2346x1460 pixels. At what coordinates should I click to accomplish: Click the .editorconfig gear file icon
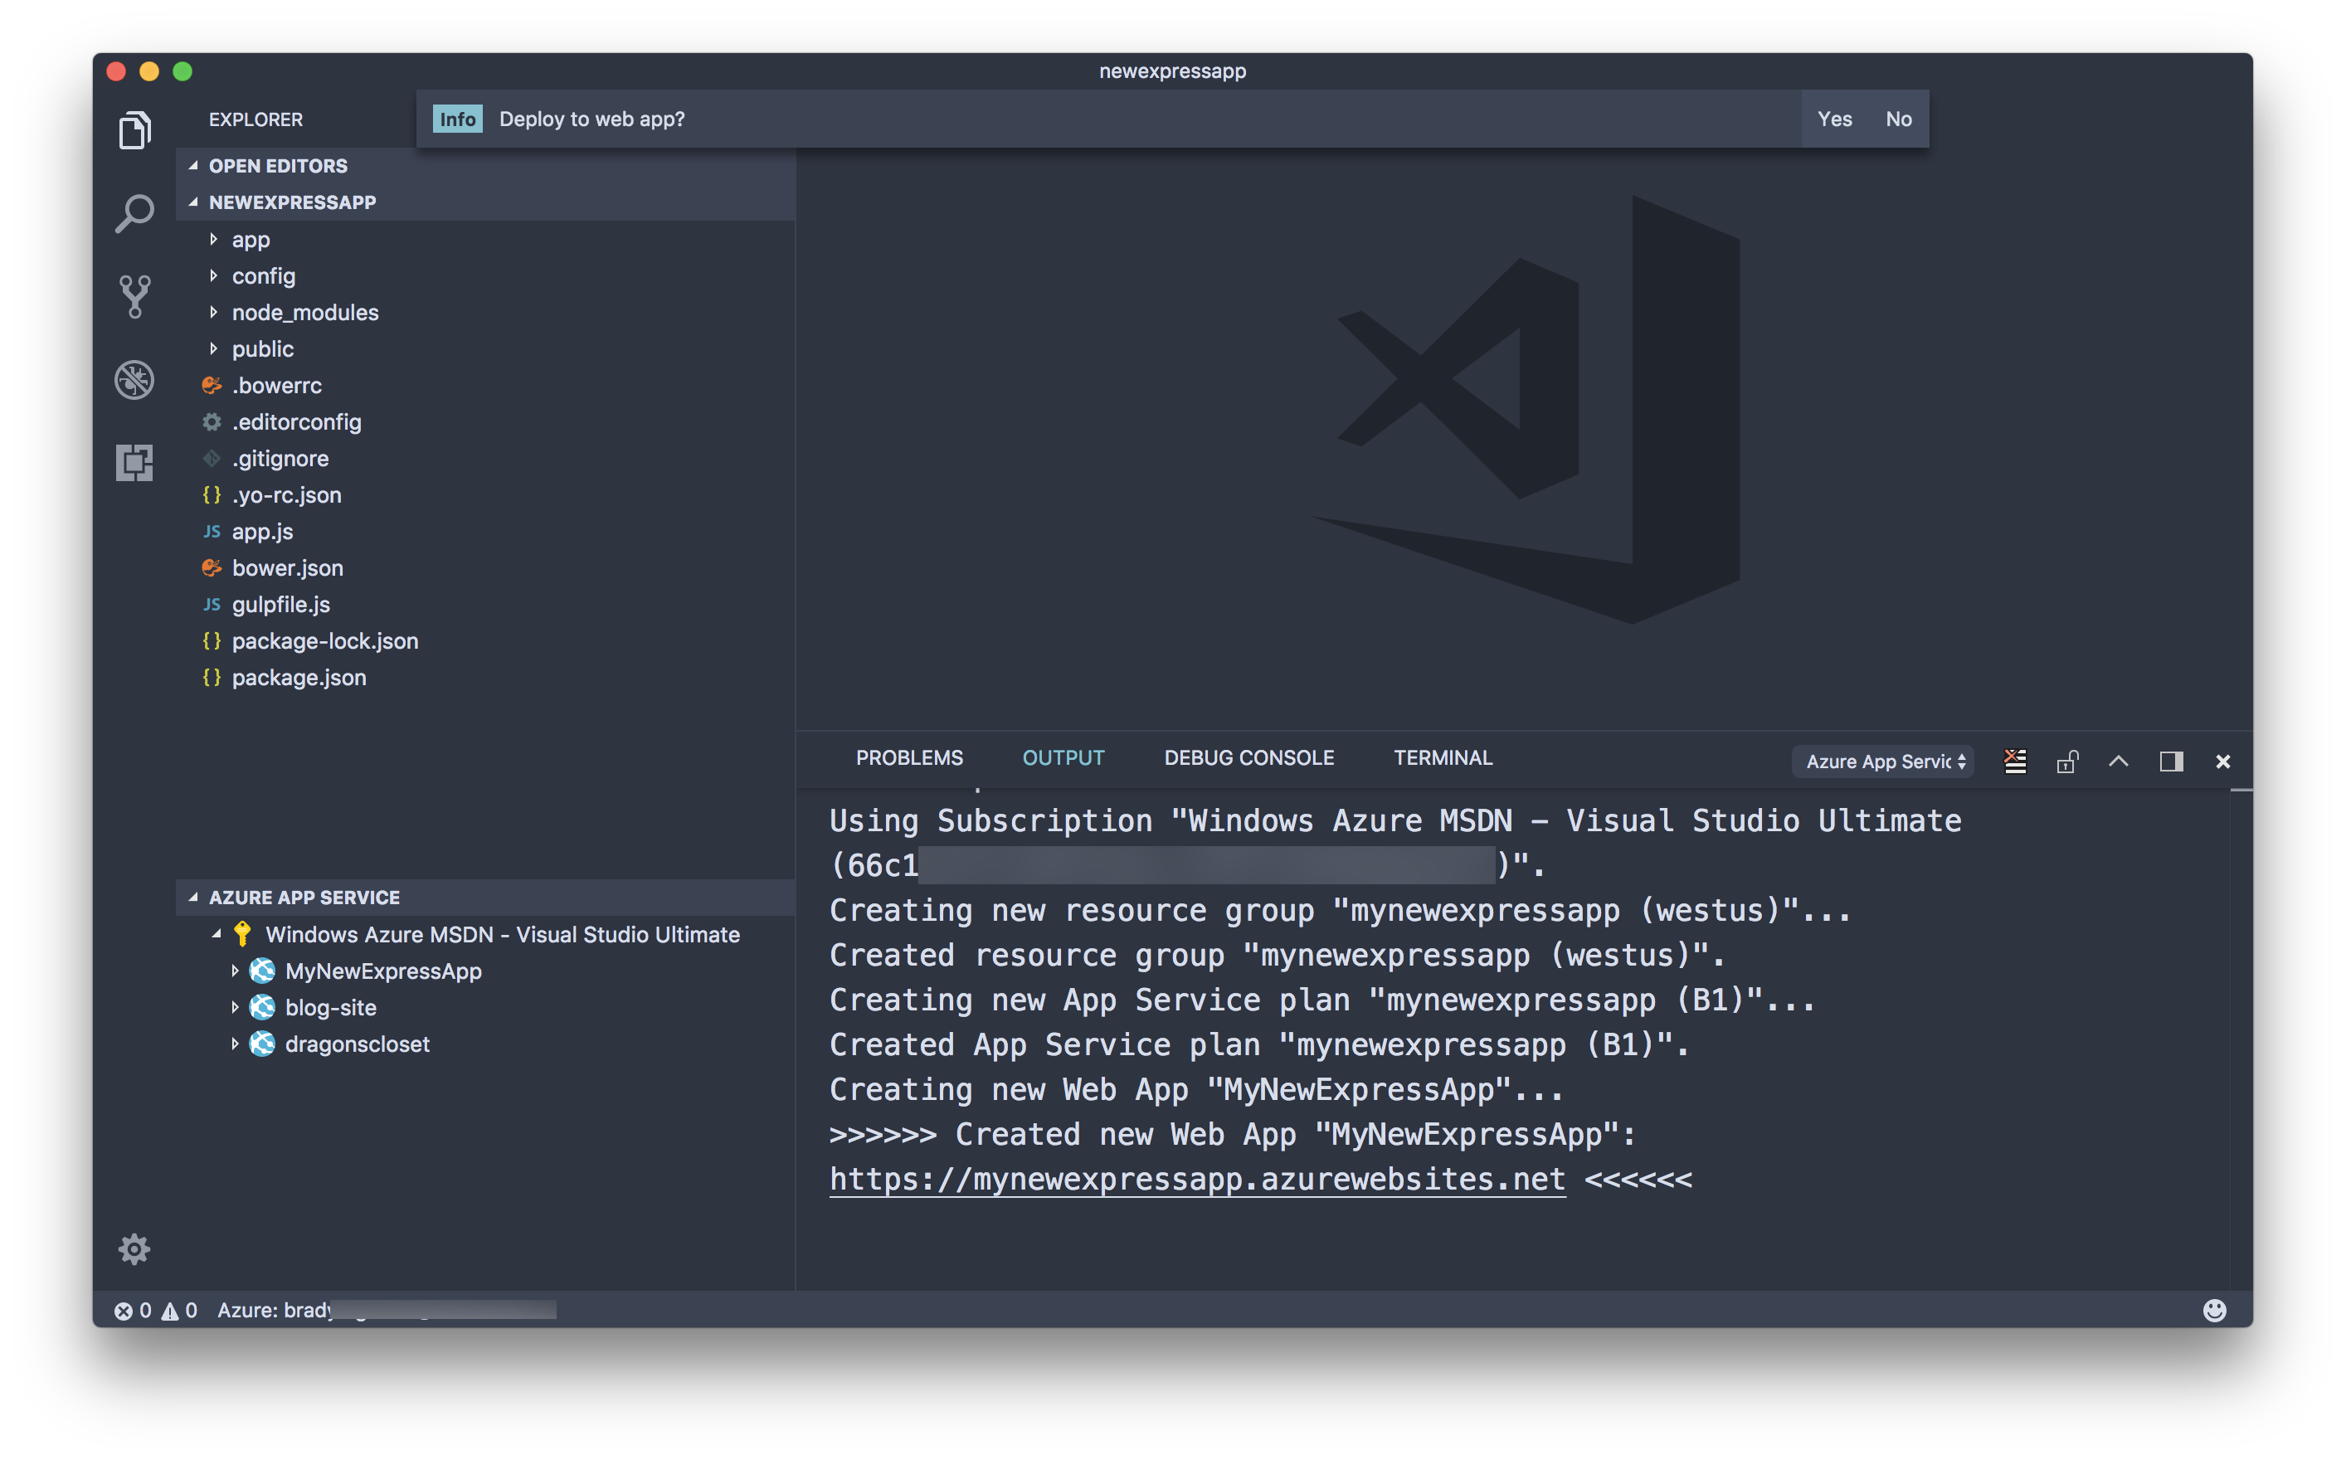point(212,422)
